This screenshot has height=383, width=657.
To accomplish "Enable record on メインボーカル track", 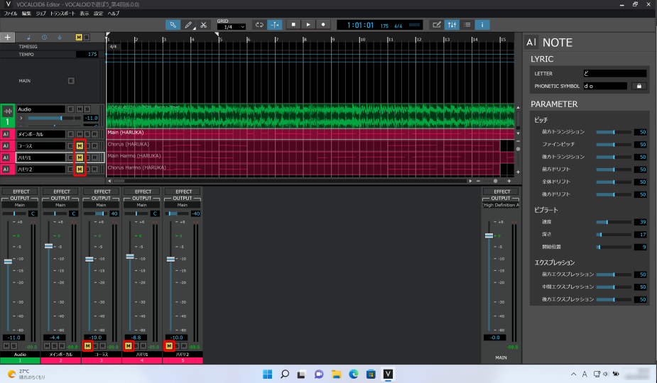I will tap(94, 134).
